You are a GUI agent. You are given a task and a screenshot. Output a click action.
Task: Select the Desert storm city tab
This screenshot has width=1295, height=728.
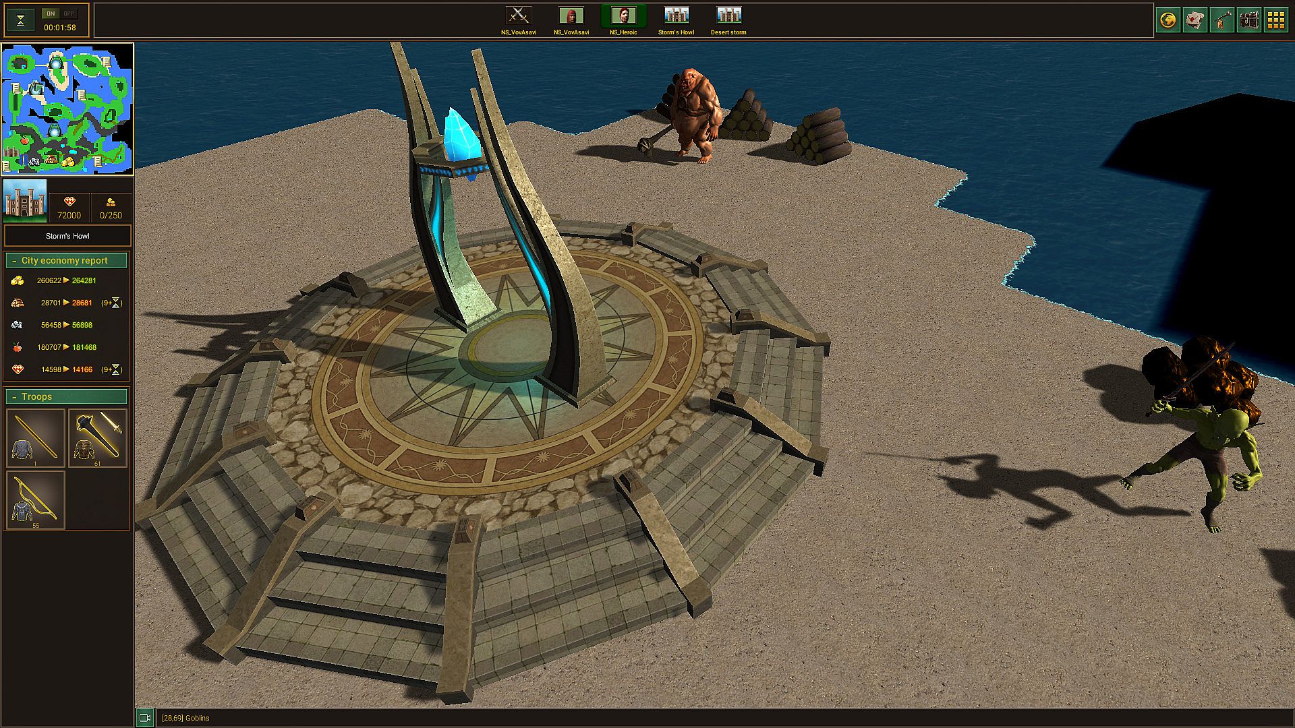coord(728,16)
